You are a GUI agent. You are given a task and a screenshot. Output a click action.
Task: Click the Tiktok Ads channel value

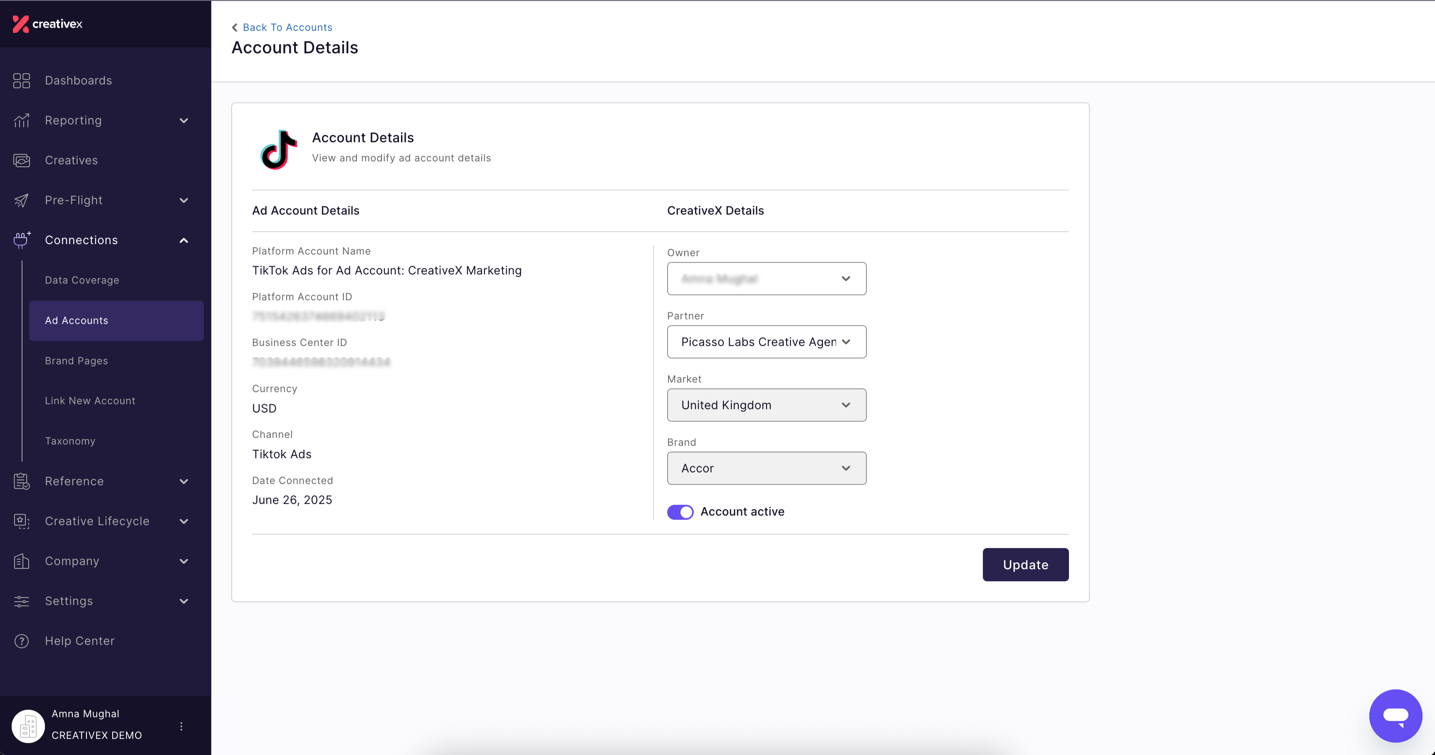pos(281,454)
